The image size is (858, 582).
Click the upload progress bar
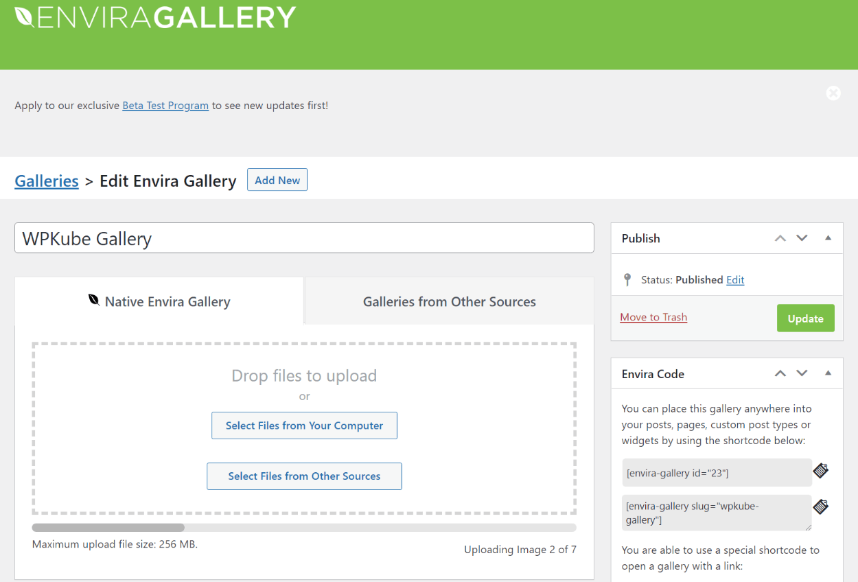click(x=304, y=528)
